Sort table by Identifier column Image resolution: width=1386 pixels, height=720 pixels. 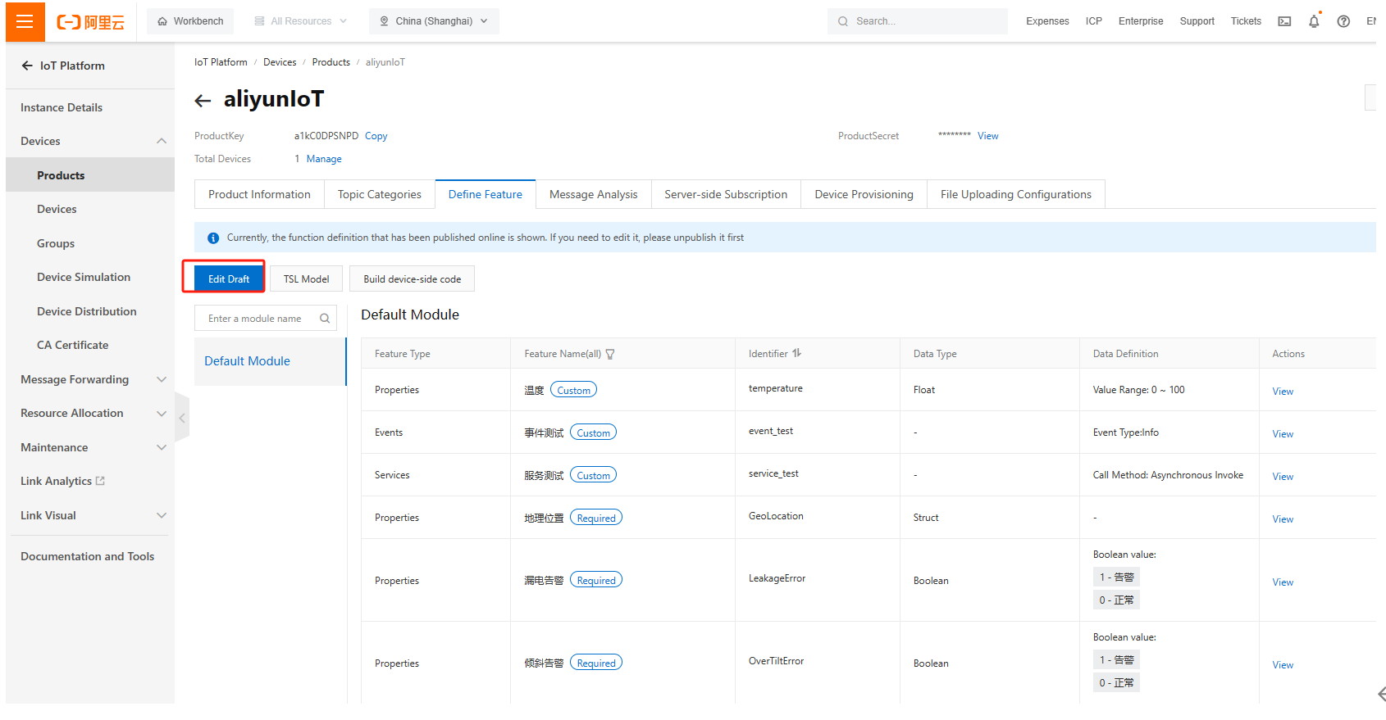[x=796, y=354]
